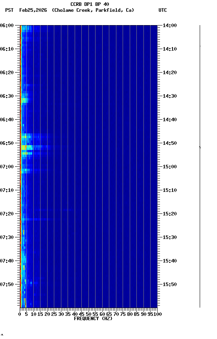Click the '06:00' PST time label
The image size is (217, 339).
click(x=7, y=26)
